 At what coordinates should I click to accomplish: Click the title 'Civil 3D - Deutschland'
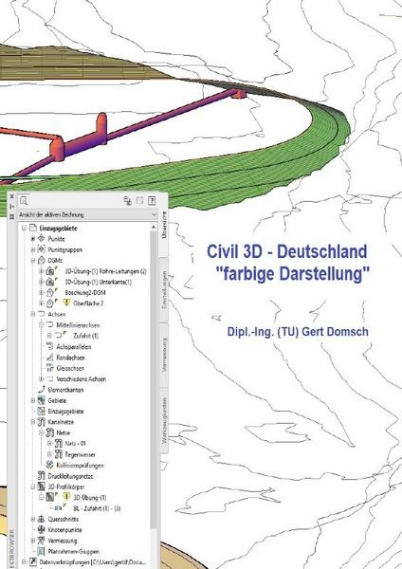tap(287, 251)
